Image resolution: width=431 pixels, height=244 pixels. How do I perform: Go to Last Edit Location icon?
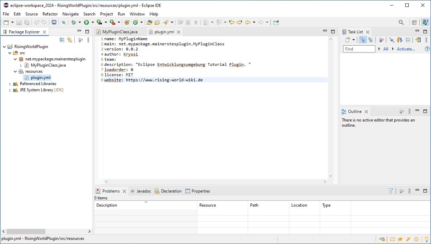pyautogui.click(x=232, y=22)
